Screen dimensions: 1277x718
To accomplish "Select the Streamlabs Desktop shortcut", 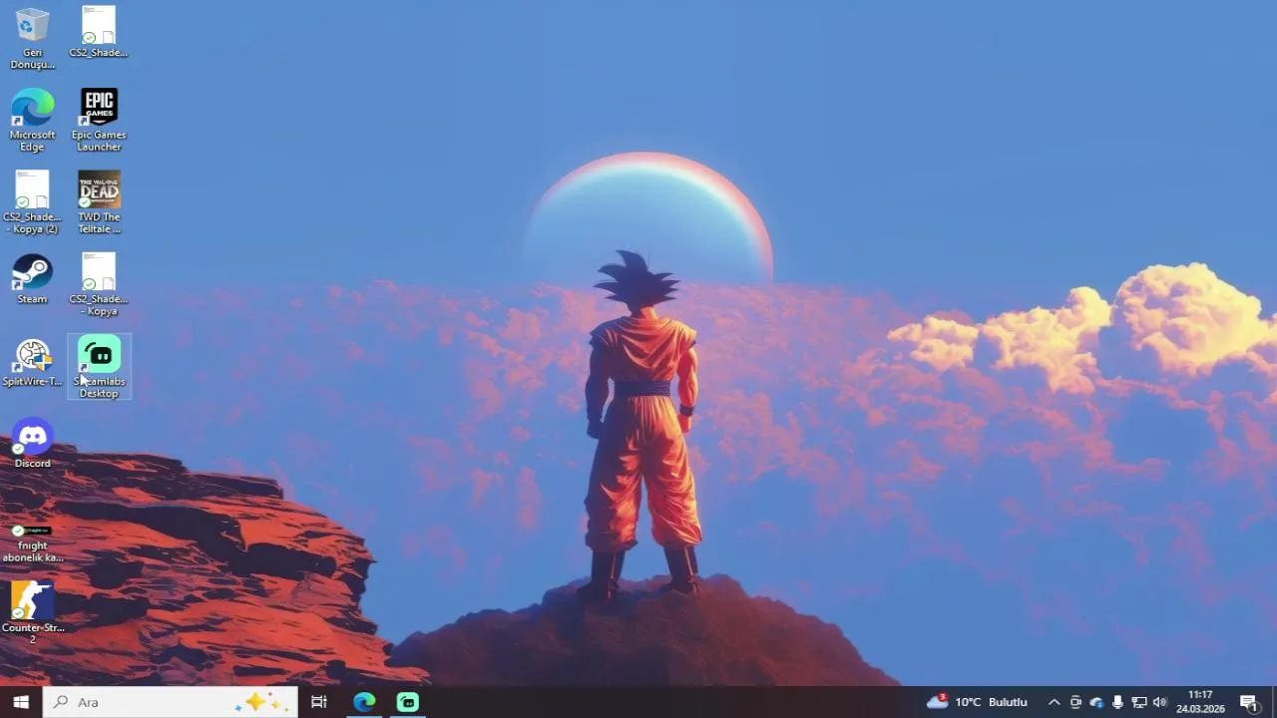I will coord(99,367).
